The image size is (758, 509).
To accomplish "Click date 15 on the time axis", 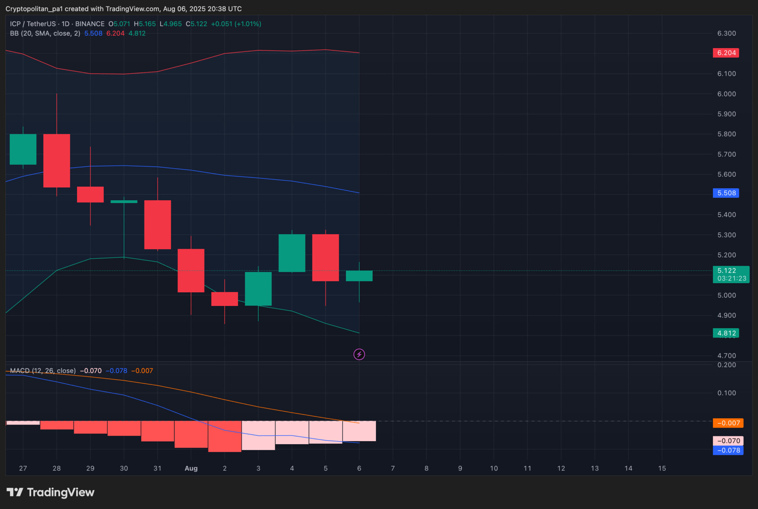I will [x=662, y=468].
